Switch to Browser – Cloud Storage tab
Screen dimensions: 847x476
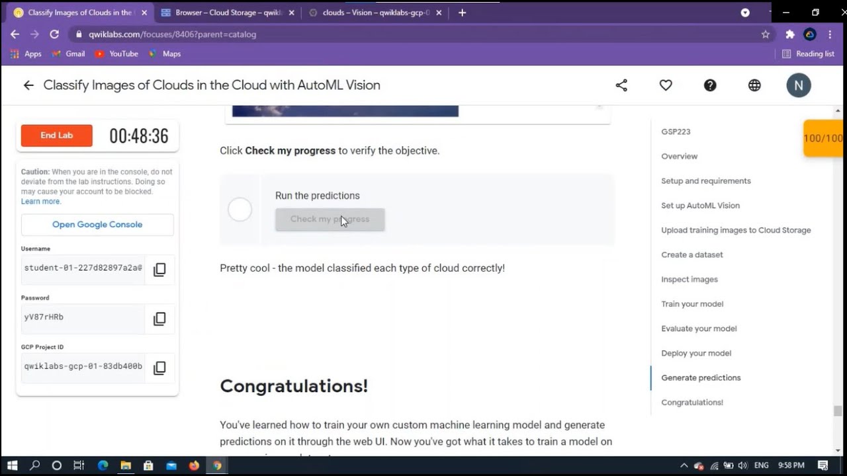pos(227,13)
